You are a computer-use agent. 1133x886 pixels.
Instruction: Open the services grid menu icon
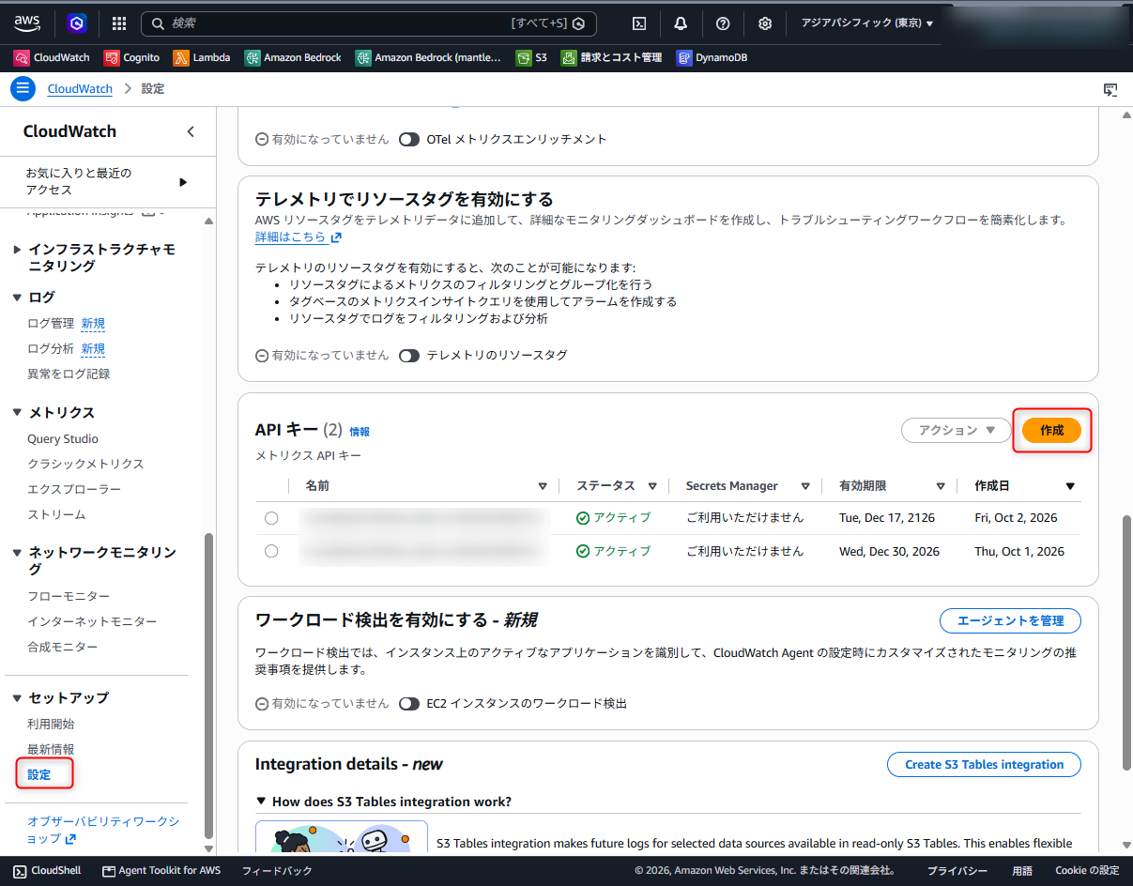pyautogui.click(x=119, y=23)
